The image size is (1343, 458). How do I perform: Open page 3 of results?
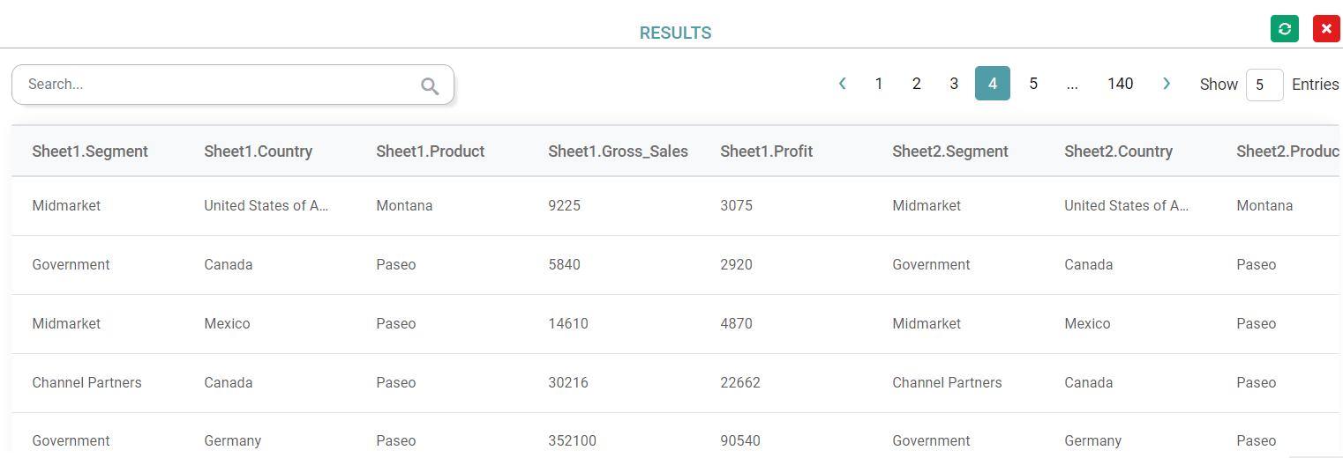(954, 84)
